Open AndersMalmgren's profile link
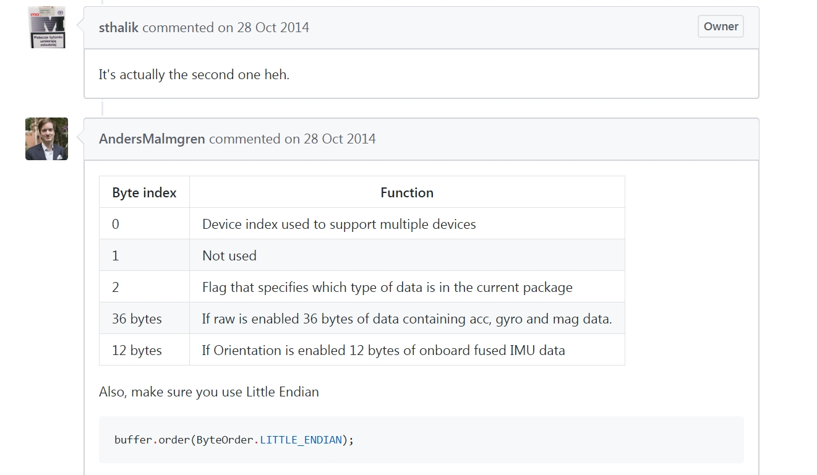Viewport: 817px width, 475px height. pos(152,139)
